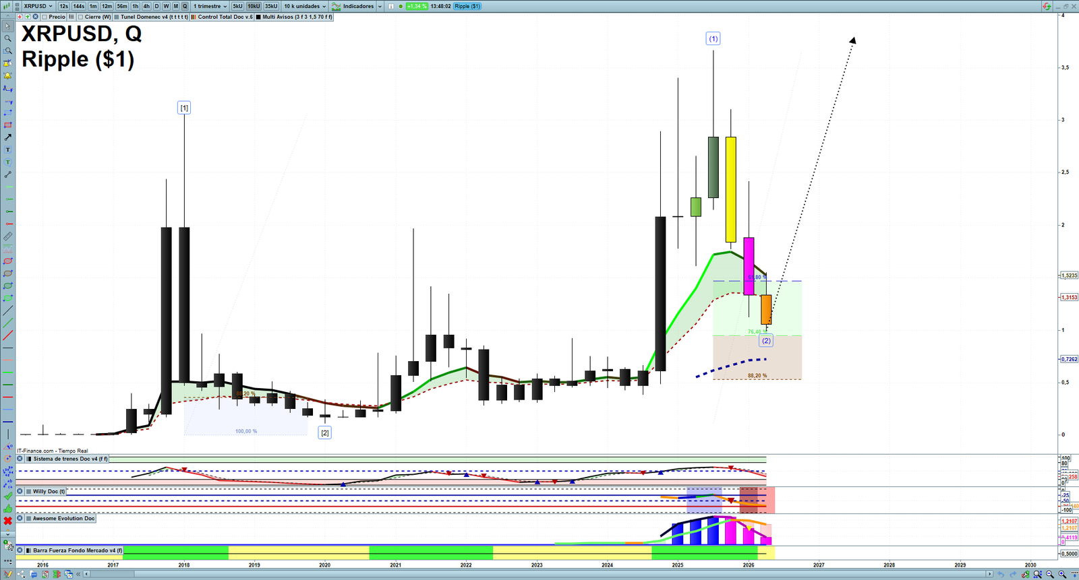
Task: Close the Willy Doc panel
Action: 20,491
